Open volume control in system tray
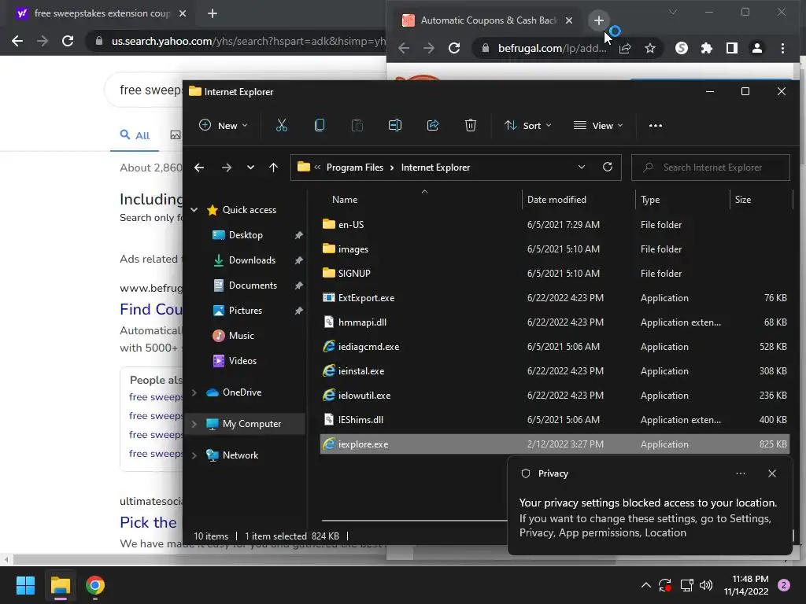Screen dimensions: 806x604 tap(706, 585)
